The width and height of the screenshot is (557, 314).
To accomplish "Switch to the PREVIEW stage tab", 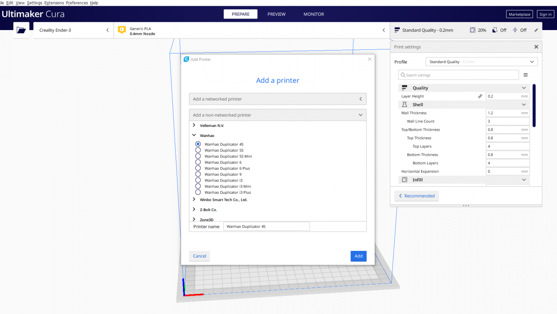I will pyautogui.click(x=277, y=14).
